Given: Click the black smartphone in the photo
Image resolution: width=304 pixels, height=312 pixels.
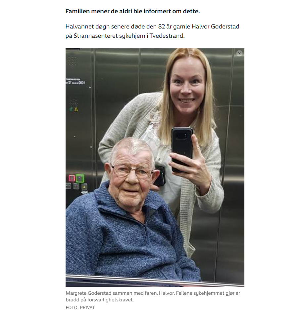Looking at the screenshot, I should (182, 149).
